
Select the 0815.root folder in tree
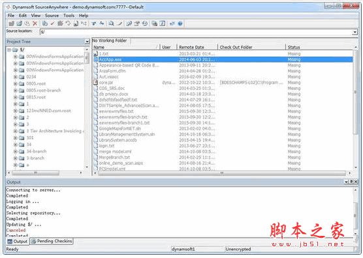coord(36,97)
